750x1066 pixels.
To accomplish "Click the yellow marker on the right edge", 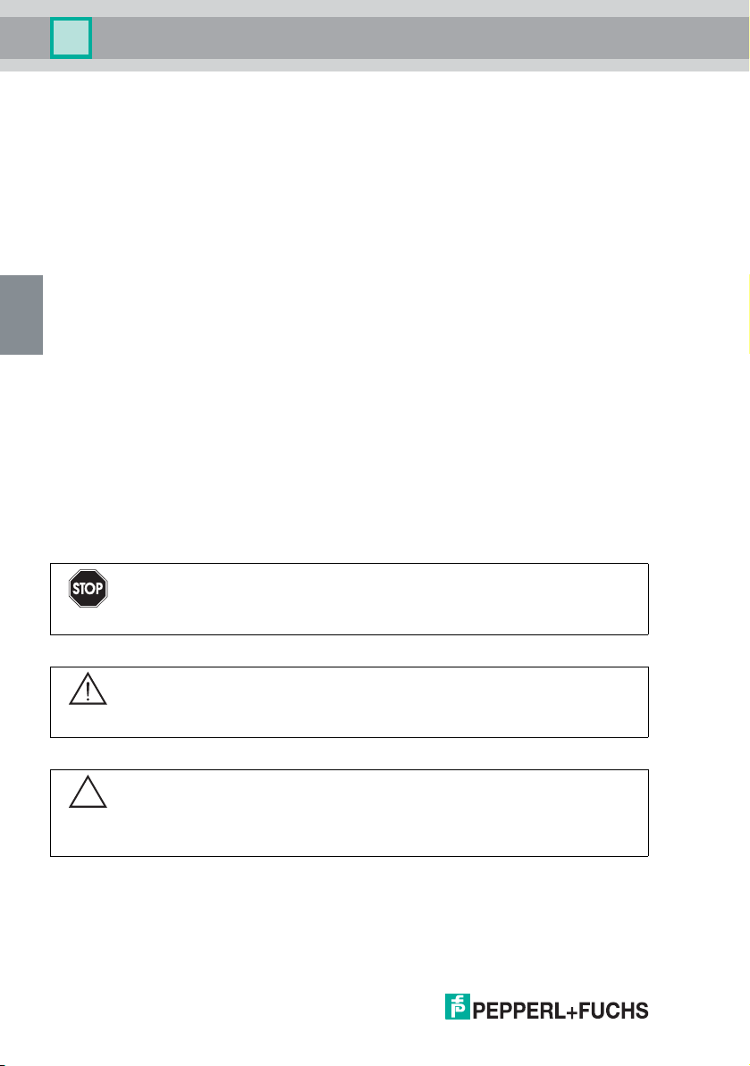I will (748, 315).
